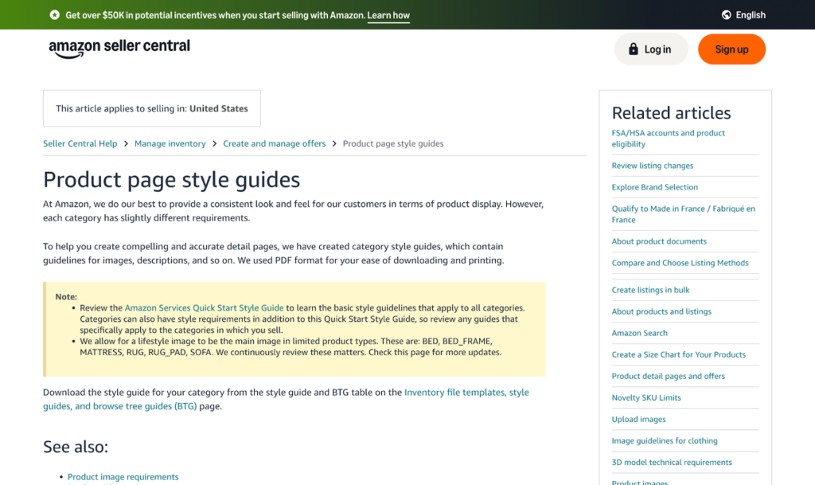Open the Image guidelines for clothing article
Image resolution: width=815 pixels, height=485 pixels.
tap(665, 440)
